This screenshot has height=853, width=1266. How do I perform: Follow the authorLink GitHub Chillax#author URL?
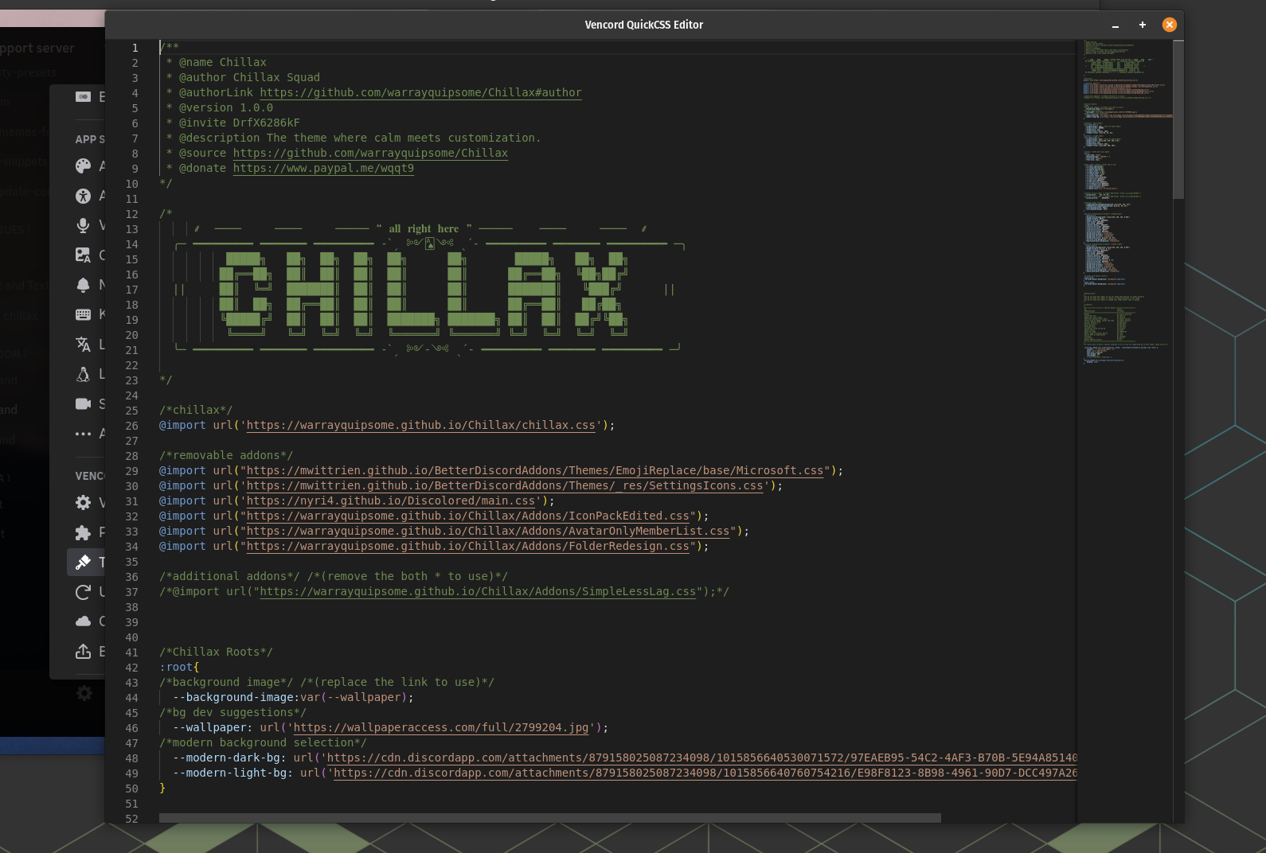click(x=420, y=92)
